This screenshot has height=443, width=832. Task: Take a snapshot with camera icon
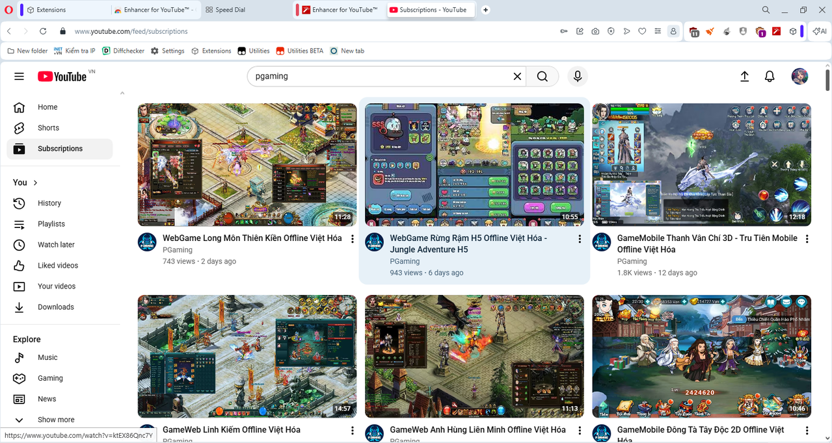[x=595, y=31]
